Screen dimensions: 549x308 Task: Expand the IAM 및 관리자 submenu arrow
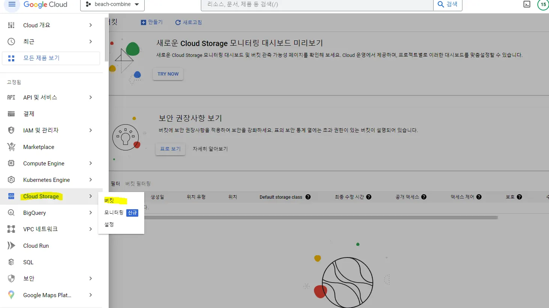coord(91,130)
